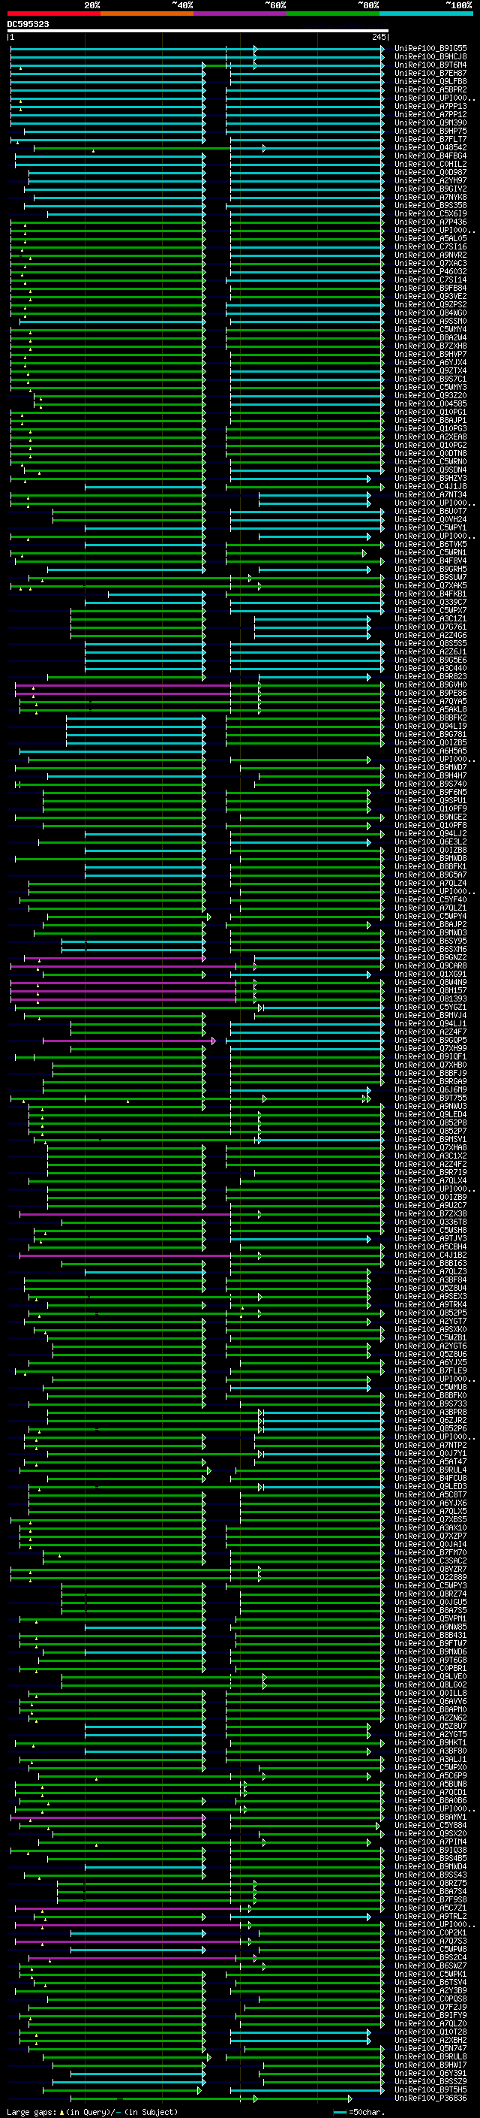Select the UniRef100_A9NWU3 label
The height and width of the screenshot is (2118, 480).
click(x=430, y=1106)
